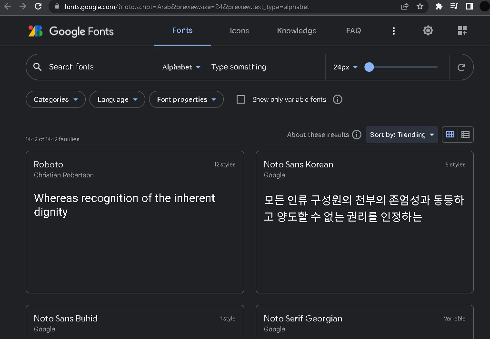This screenshot has height=339, width=490.
Task: Expand the Font properties filter
Action: point(186,99)
